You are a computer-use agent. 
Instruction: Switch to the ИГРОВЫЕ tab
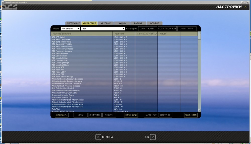tap(106, 23)
